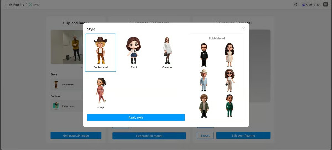Open the user profile avatar
The height and width of the screenshot is (150, 332).
click(x=325, y=4)
